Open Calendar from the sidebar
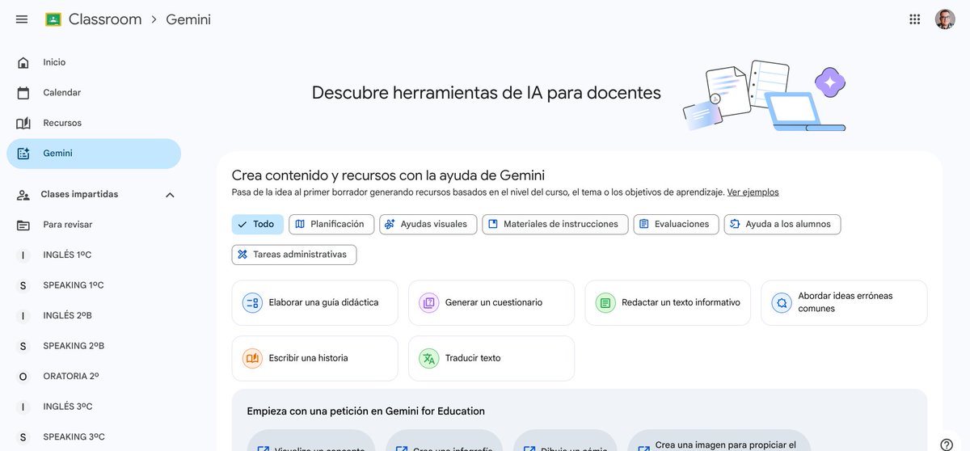The width and height of the screenshot is (970, 451). point(94,93)
